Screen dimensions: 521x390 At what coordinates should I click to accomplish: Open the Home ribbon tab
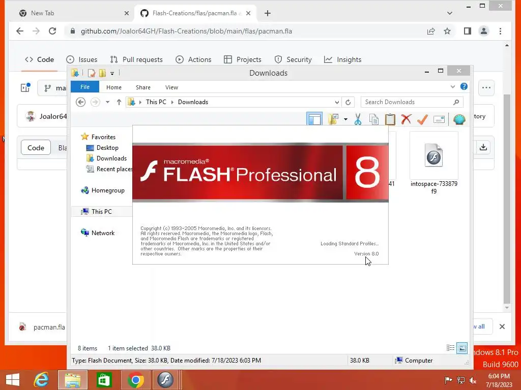[114, 87]
